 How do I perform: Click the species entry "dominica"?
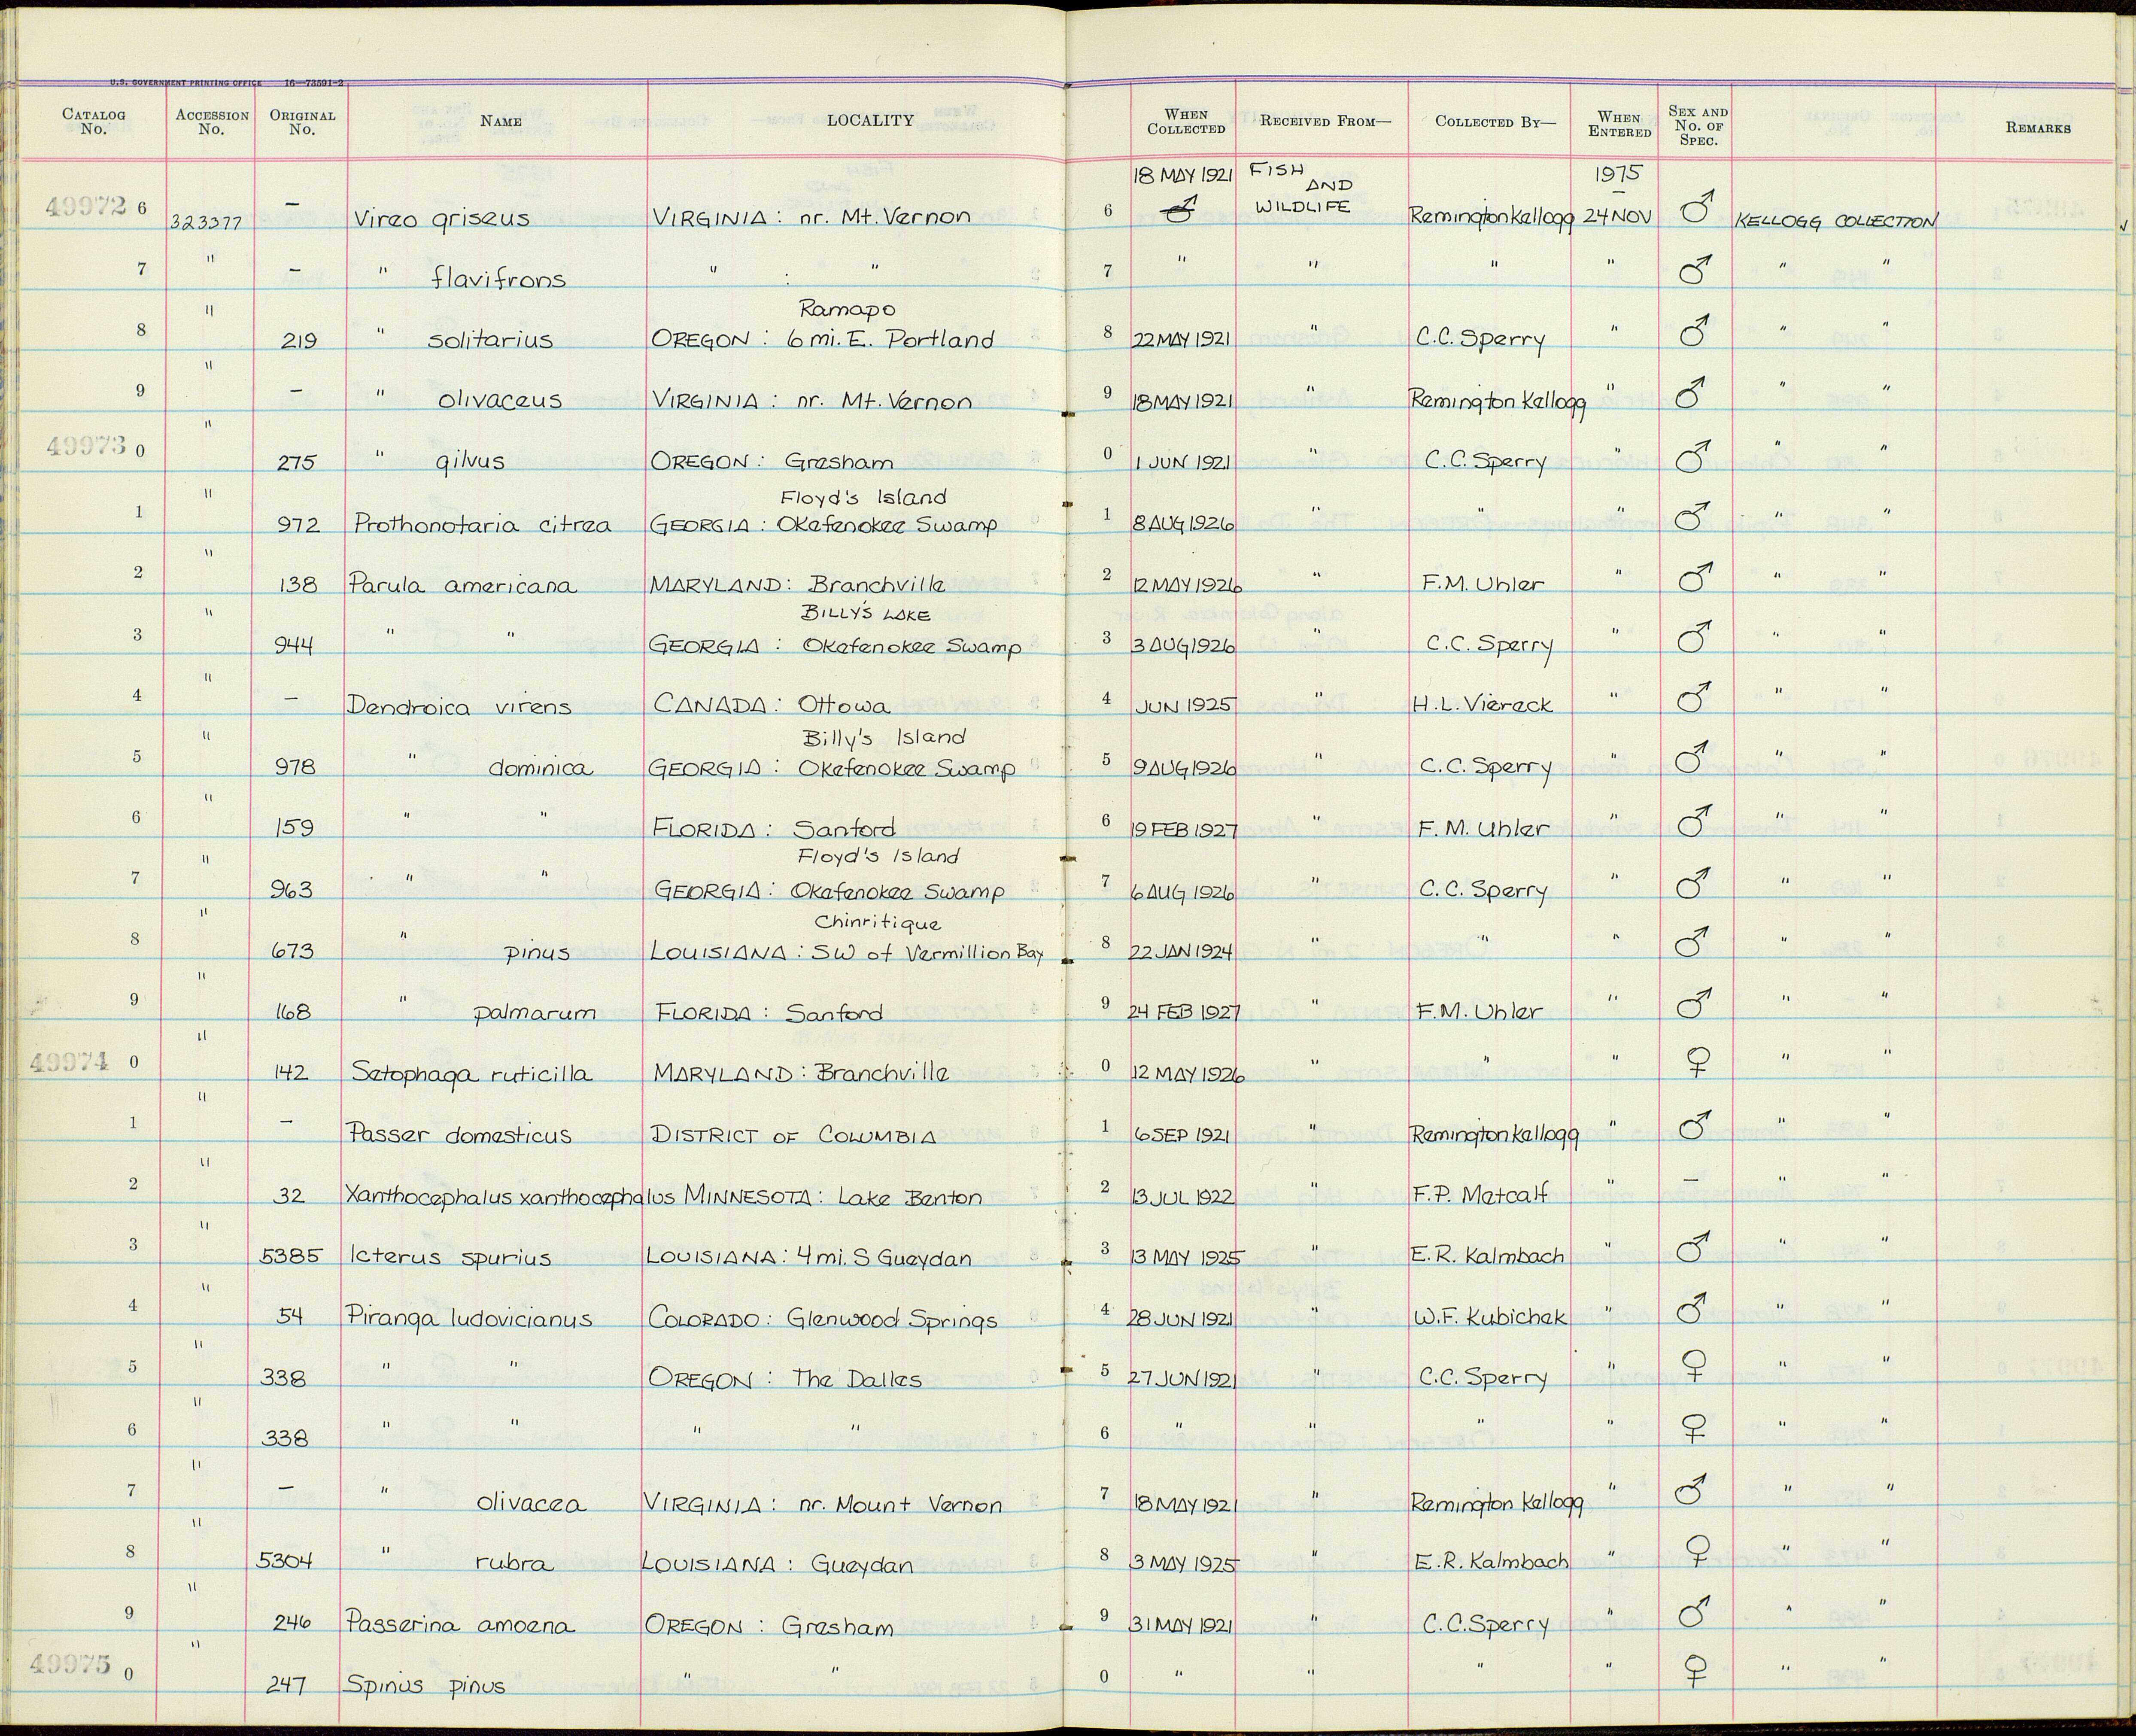click(540, 768)
